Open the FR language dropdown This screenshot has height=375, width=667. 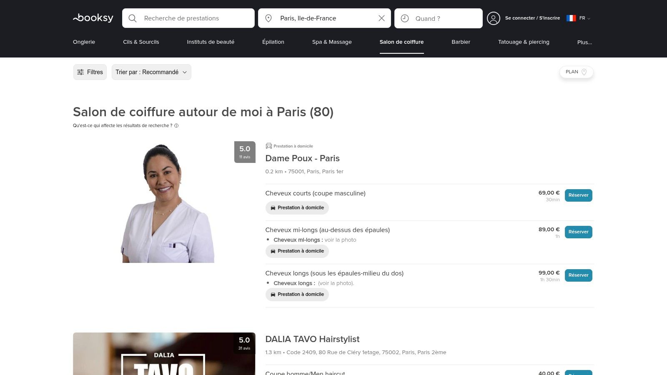(584, 18)
